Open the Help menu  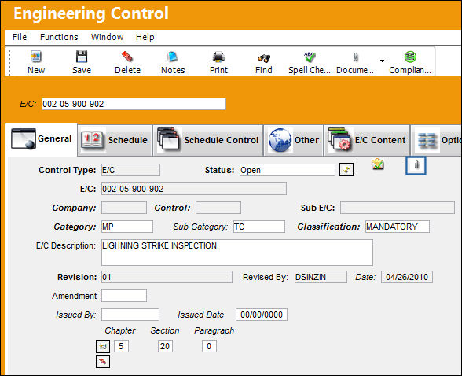(x=145, y=37)
